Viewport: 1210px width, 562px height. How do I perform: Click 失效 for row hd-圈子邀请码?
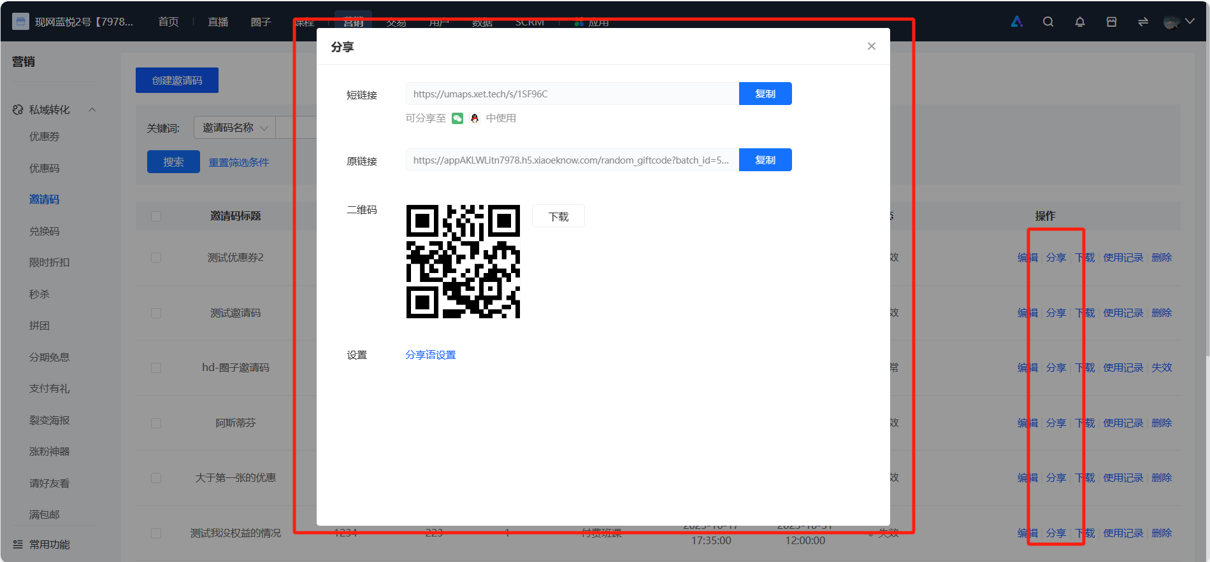pyautogui.click(x=1162, y=367)
